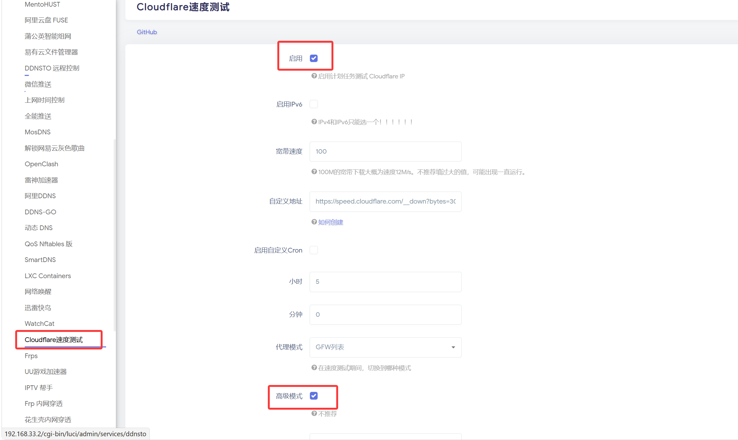Click help icon under 启用 checkbox
The image size is (738, 440).
pos(314,76)
